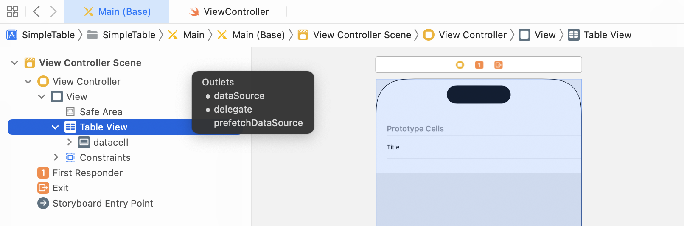Click the dataSource outlet in the popup
Viewport: 684px width, 226px height.
(x=239, y=96)
